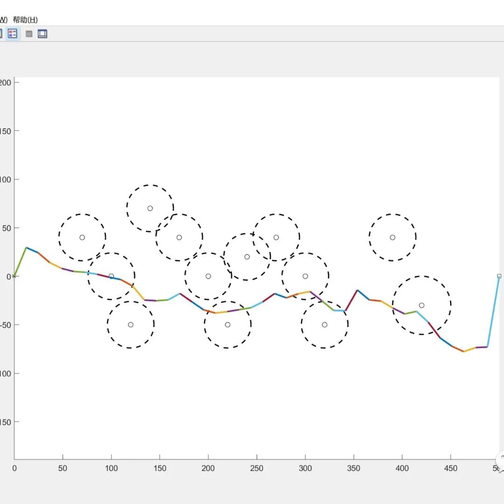
Task: Click the Show Plot Tools and Dock icon
Action: click(x=42, y=34)
